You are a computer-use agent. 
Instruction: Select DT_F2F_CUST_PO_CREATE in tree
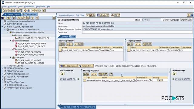tap(29, 60)
